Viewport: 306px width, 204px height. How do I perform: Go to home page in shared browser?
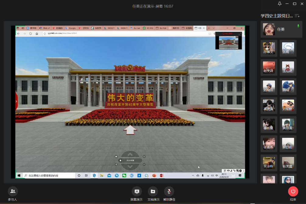tap(37, 33)
